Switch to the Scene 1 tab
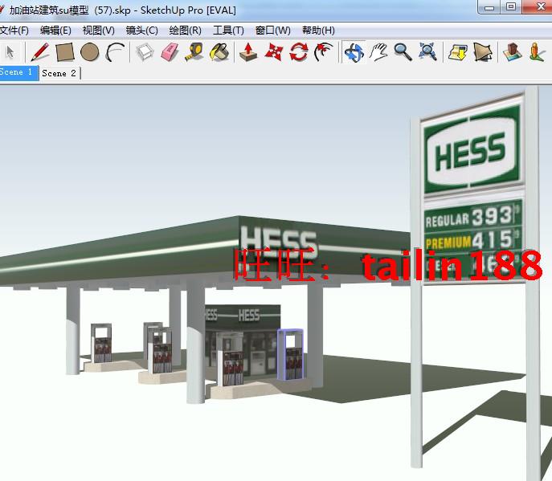This screenshot has width=552, height=481. pos(18,73)
